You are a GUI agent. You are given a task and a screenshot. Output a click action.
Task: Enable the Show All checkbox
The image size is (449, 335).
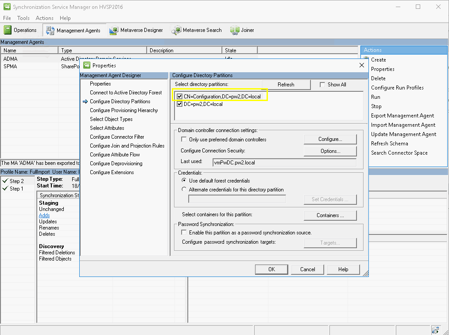(322, 85)
